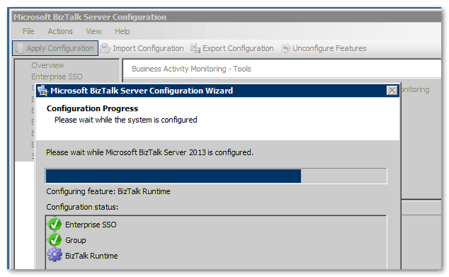
Task: Click the Group green checkmark icon
Action: tap(55, 239)
